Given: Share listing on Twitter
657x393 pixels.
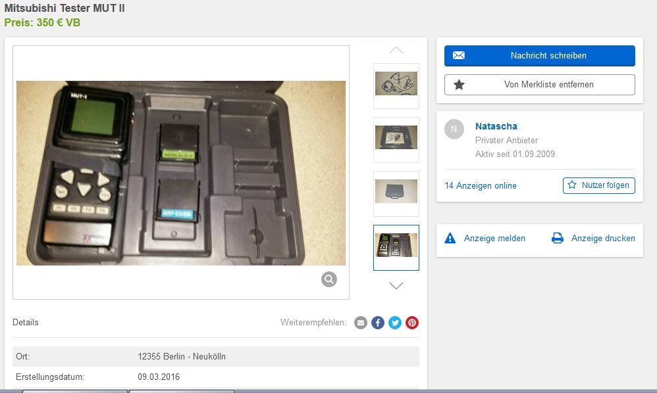Looking at the screenshot, I should coord(395,323).
